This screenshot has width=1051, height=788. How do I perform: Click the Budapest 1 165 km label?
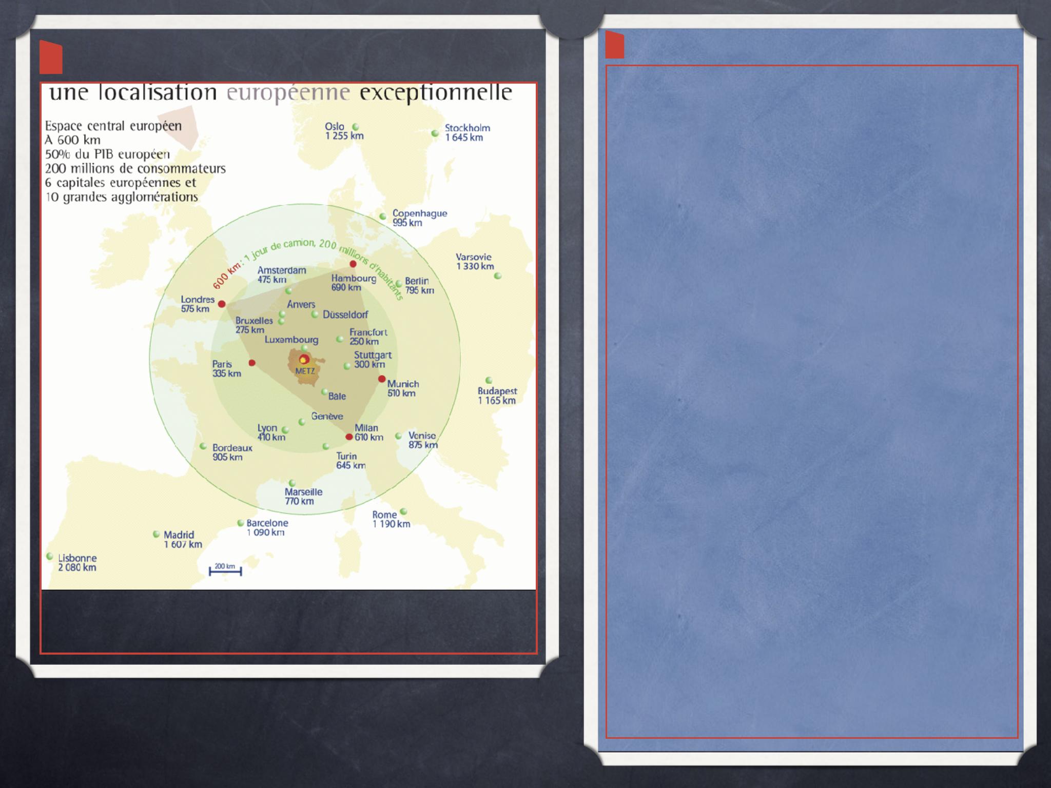tap(497, 396)
